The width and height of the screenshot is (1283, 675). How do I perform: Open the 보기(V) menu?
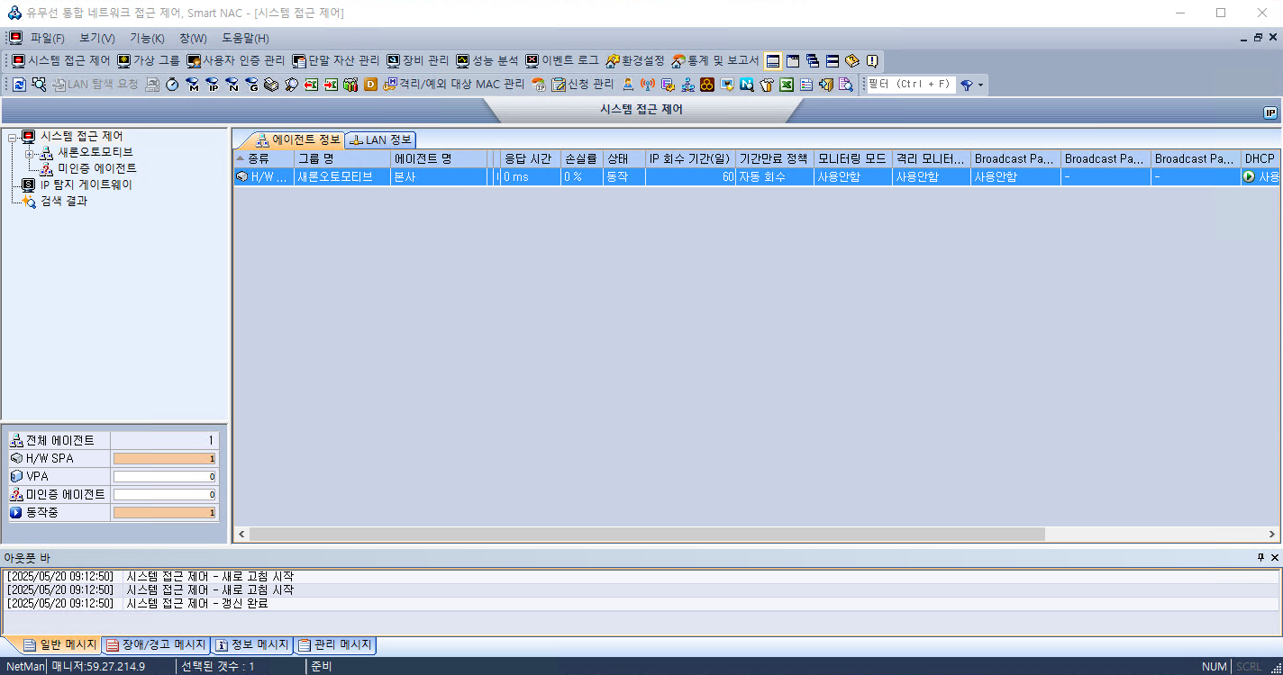pos(97,38)
